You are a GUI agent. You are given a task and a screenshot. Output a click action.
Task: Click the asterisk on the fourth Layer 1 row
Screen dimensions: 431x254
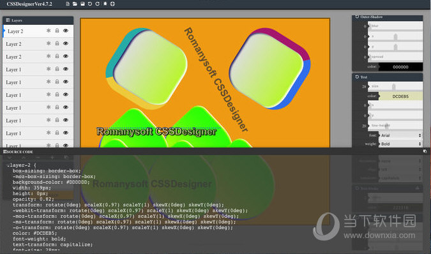click(x=49, y=107)
